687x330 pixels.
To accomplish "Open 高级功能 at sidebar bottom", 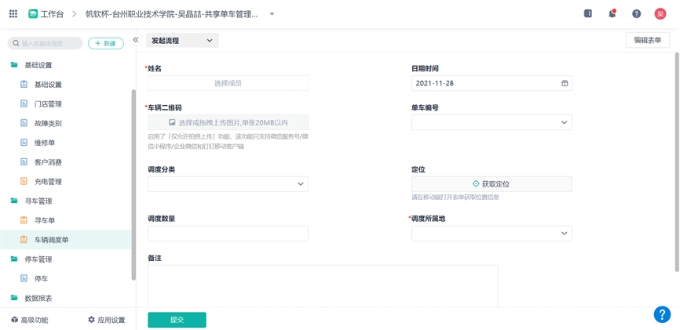I will pos(29,320).
